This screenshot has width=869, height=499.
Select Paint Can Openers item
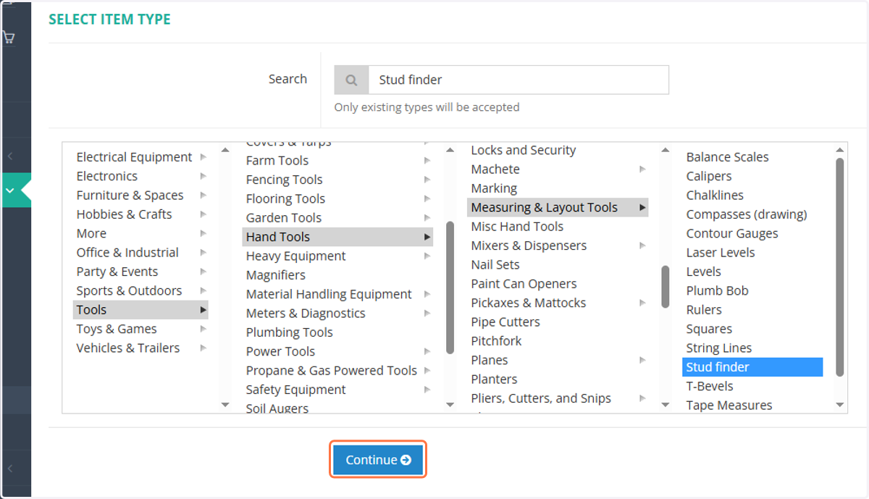point(524,285)
